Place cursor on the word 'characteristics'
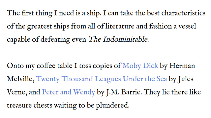The width and height of the screenshot is (211, 118). (x=183, y=13)
